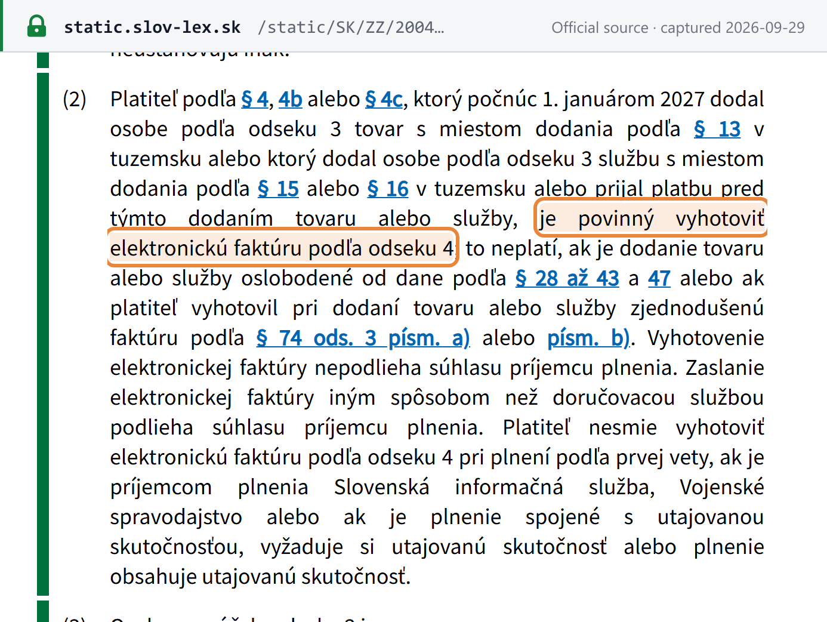Click the 'Official source · captured 2026-09-29' note
The image size is (827, 622).
click(678, 27)
